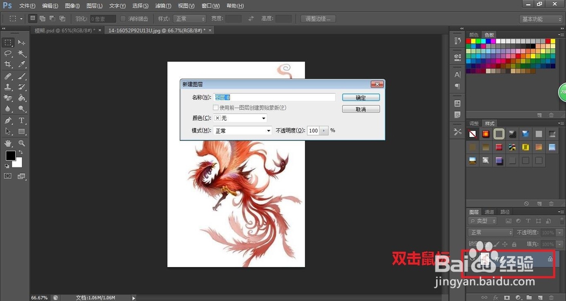This screenshot has width=566, height=301.
Task: Reset default foreground and background colors
Action: click(7, 166)
